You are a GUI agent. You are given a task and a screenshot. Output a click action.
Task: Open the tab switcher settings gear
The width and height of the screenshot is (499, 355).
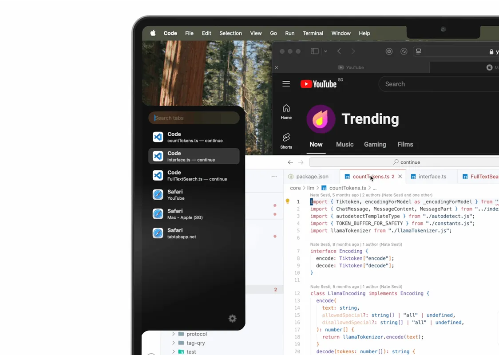tap(232, 319)
